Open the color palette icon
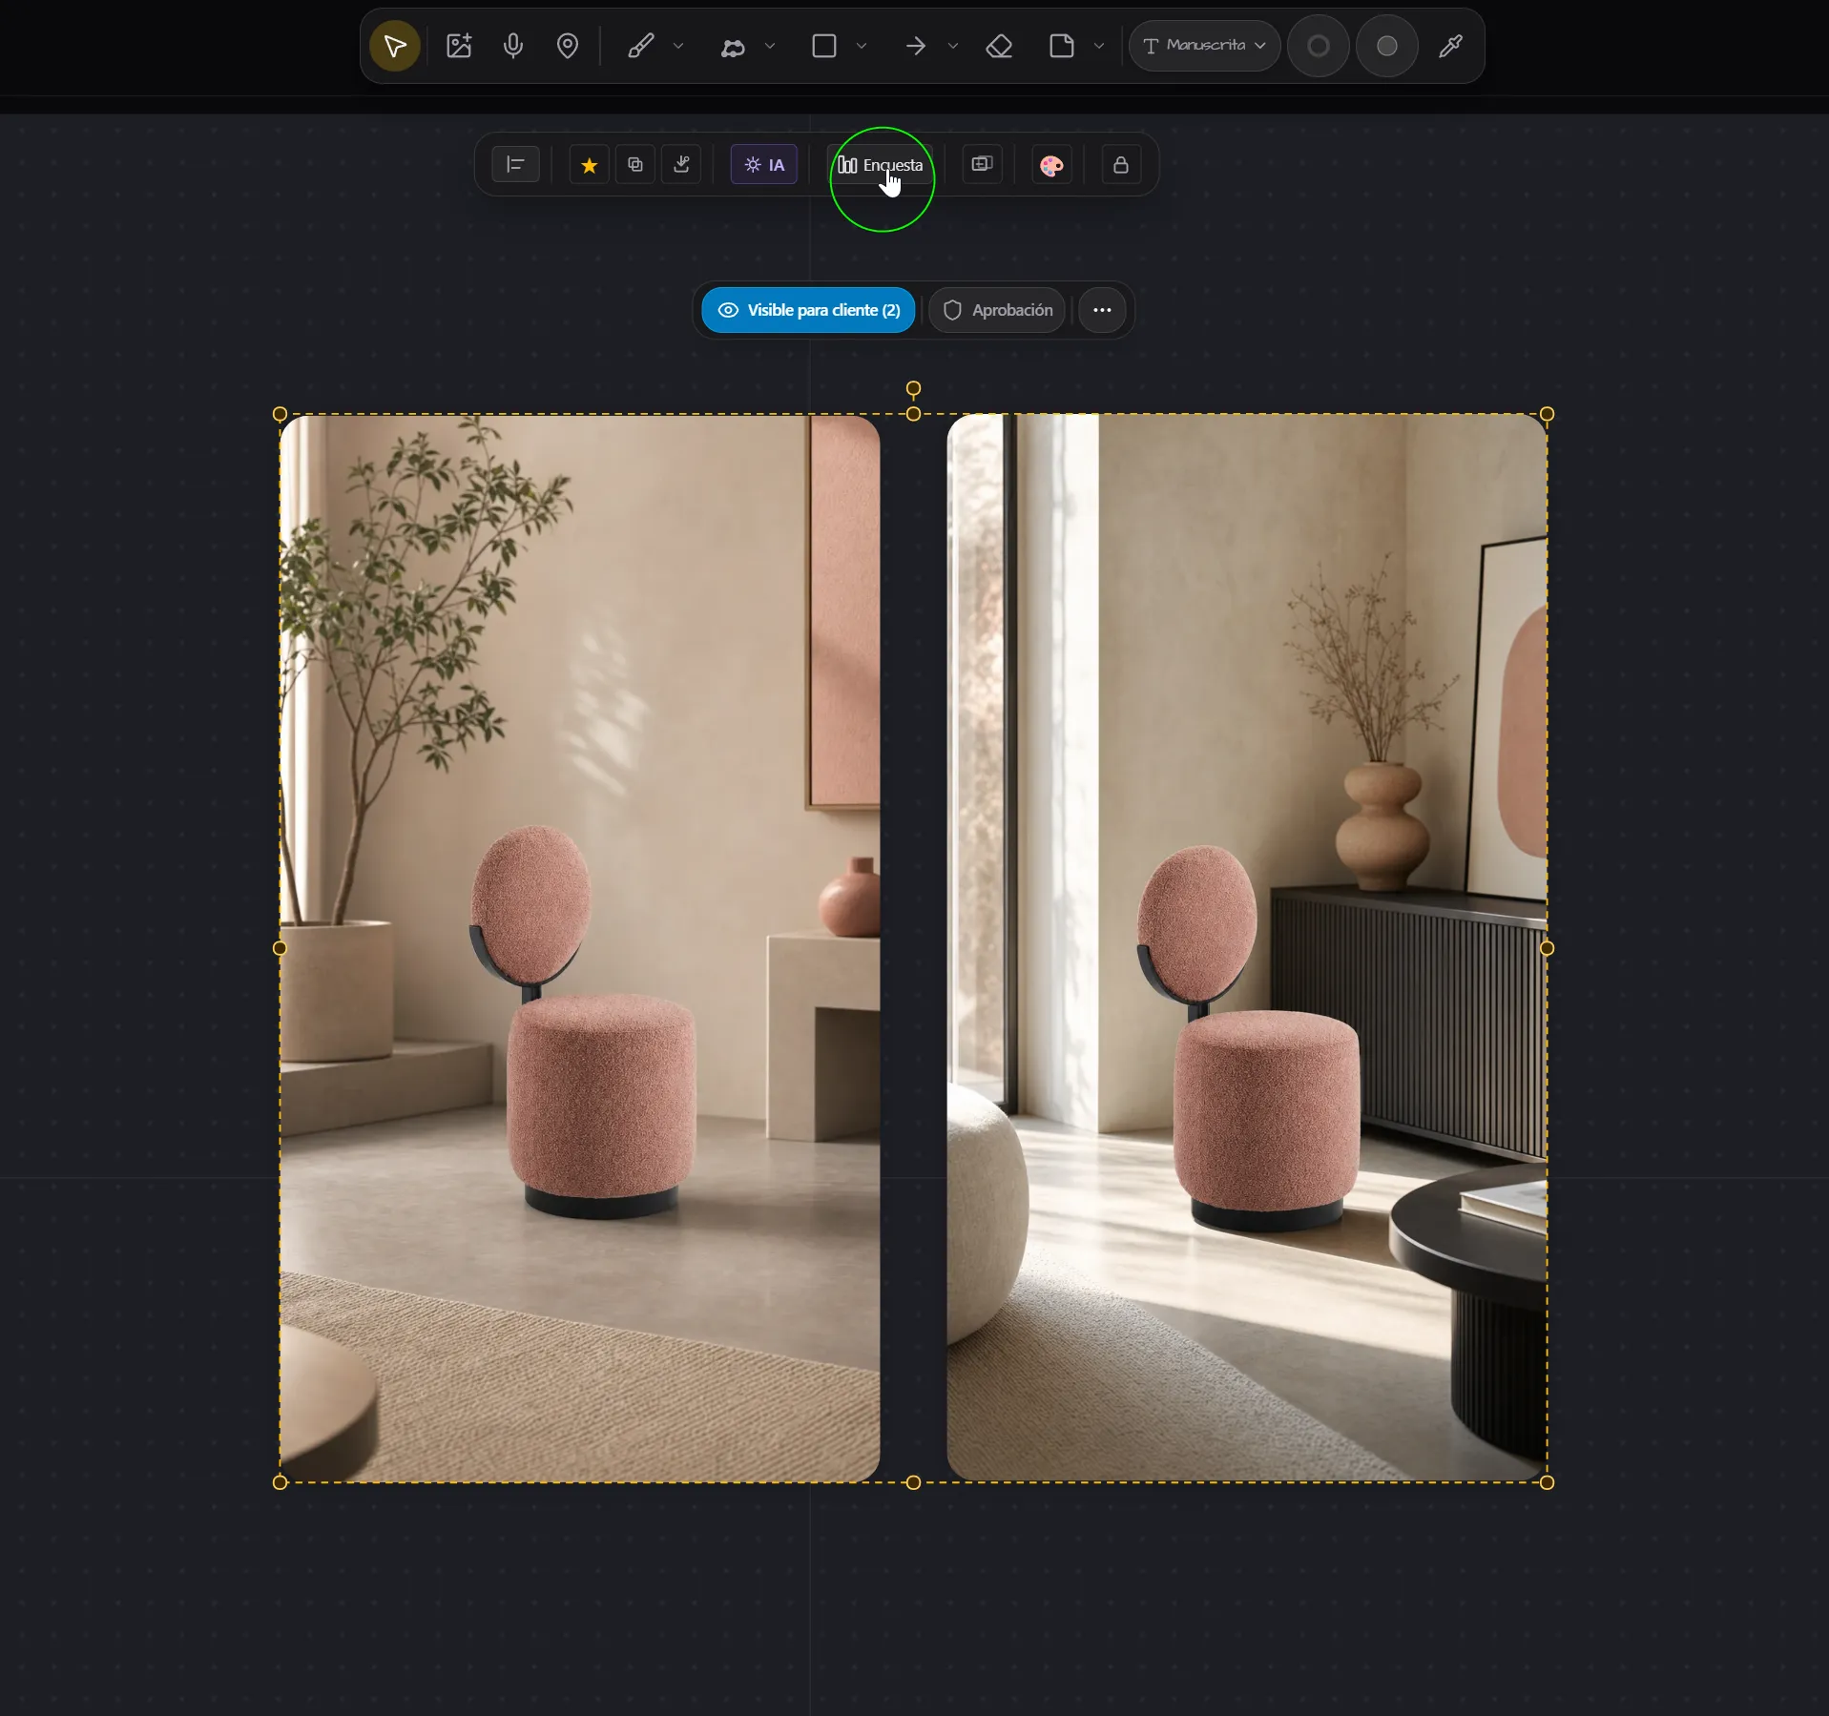Image resolution: width=1829 pixels, height=1716 pixels. [1051, 165]
